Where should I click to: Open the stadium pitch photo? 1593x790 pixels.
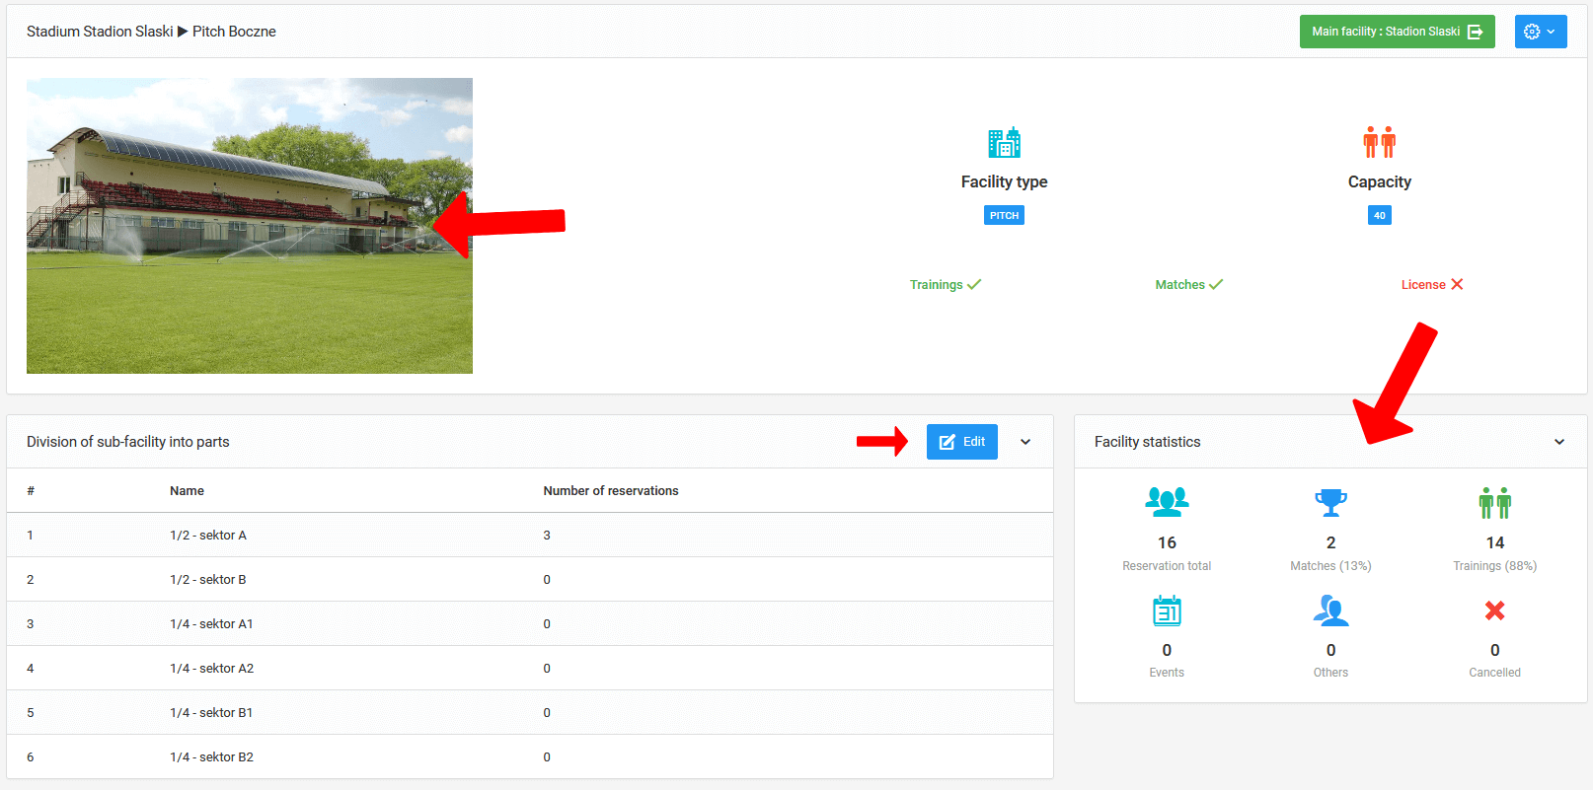coord(250,226)
